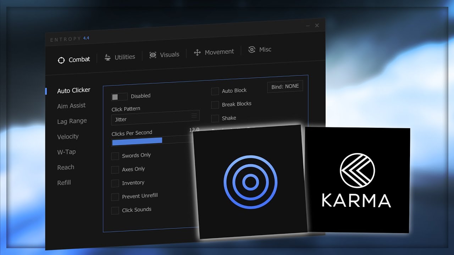This screenshot has width=454, height=255.
Task: Enable Prevent Unrefill checkbox
Action: [115, 197]
